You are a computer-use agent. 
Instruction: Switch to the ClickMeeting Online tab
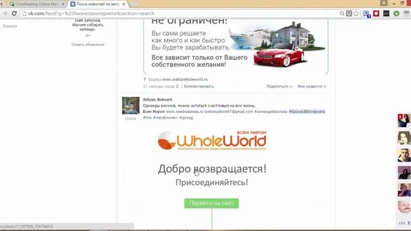(x=37, y=4)
